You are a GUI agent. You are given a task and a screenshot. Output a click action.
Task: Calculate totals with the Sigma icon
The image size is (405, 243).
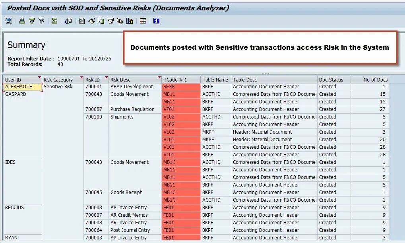tap(54, 21)
